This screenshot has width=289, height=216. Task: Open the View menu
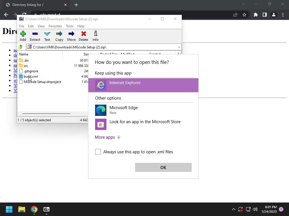click(41, 26)
